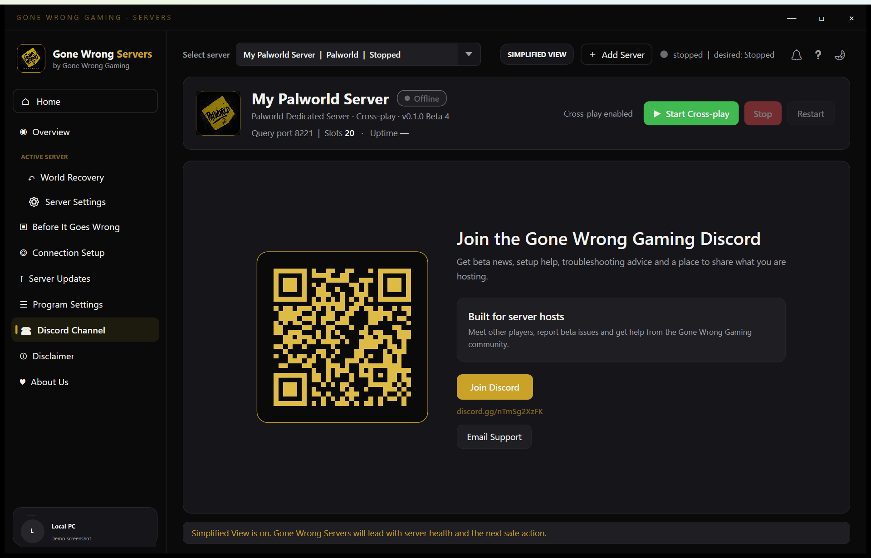This screenshot has width=871, height=558.
Task: Click the Server Updates up-arrow icon
Action: (x=21, y=279)
